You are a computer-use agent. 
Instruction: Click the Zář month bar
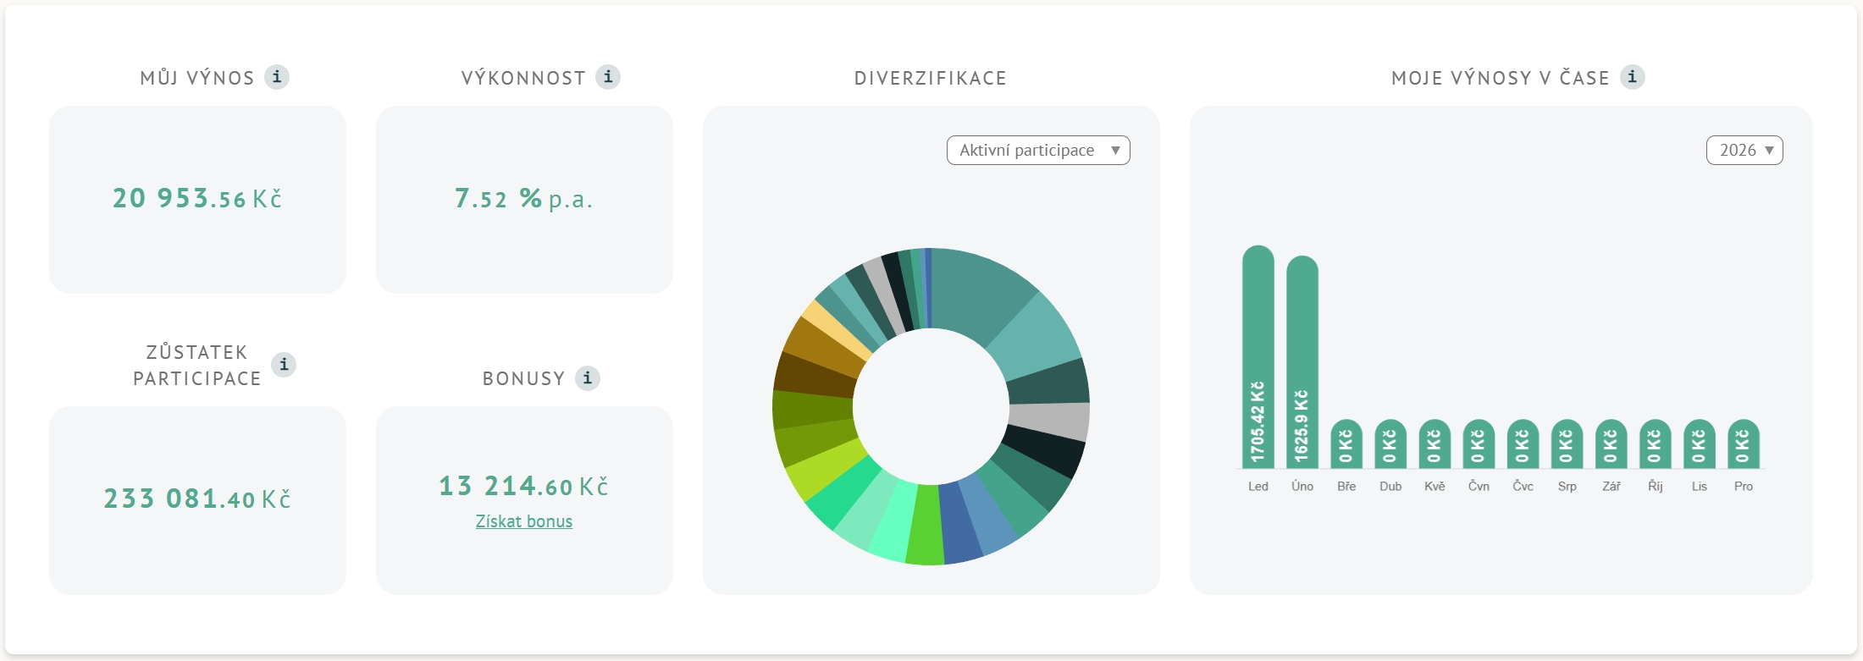pyautogui.click(x=1611, y=444)
